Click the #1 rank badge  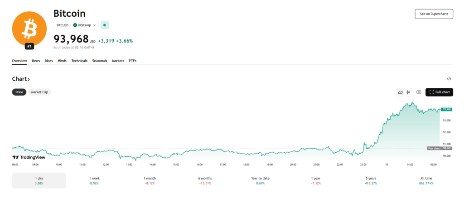(29, 46)
